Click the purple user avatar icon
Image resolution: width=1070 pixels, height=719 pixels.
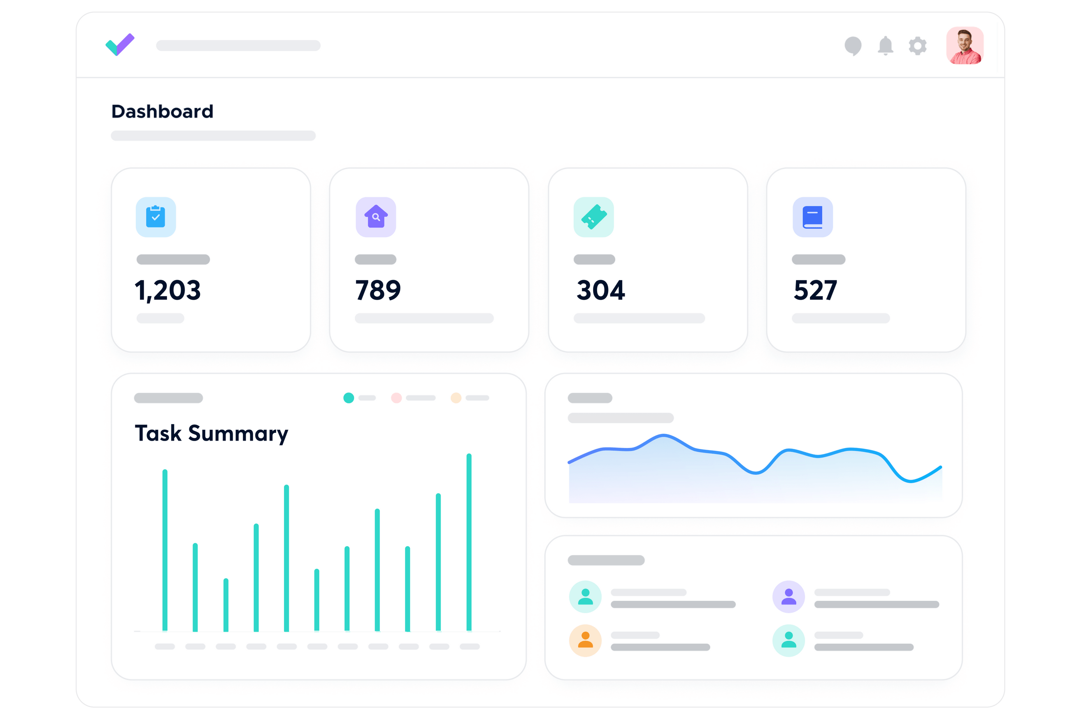tap(789, 597)
